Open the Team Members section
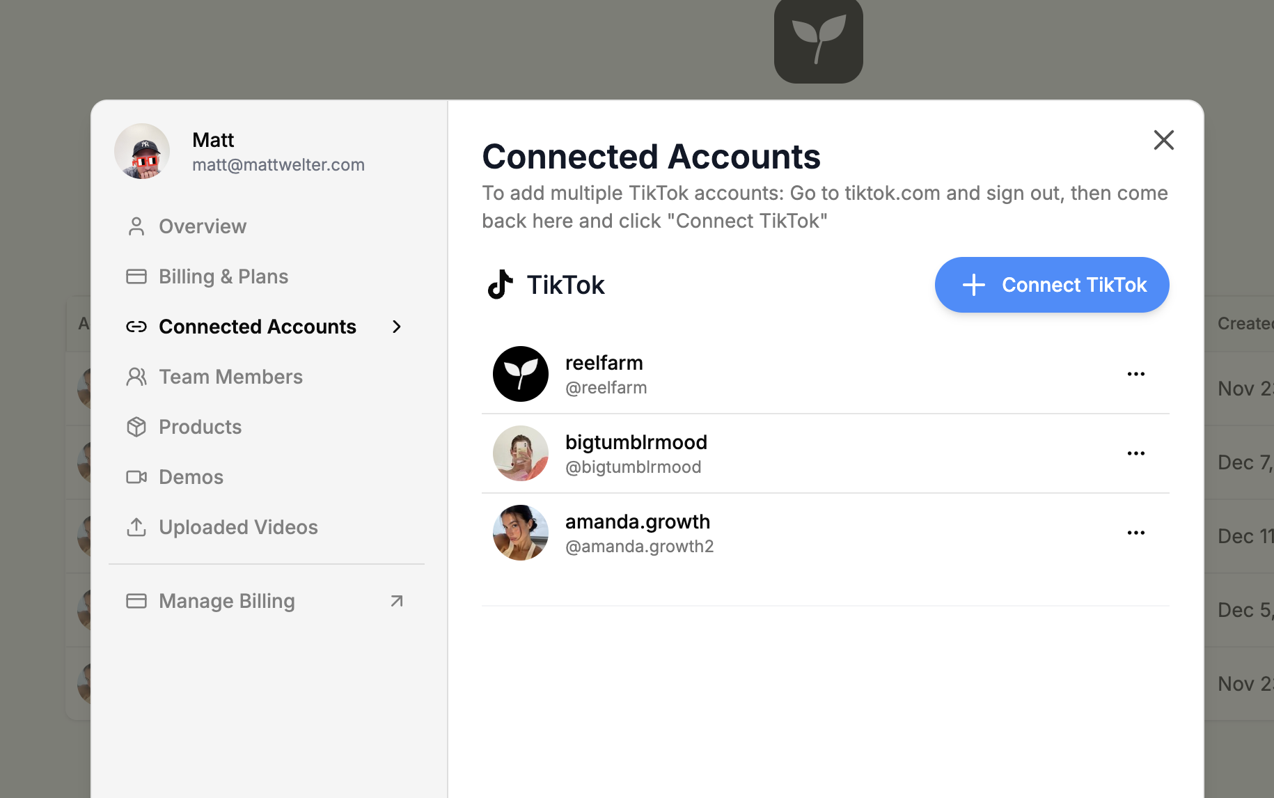Viewport: 1274px width, 798px height. coord(230,377)
